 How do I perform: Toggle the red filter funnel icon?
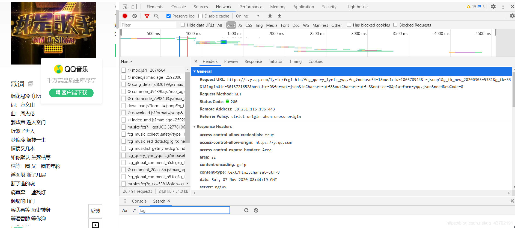coord(147,16)
